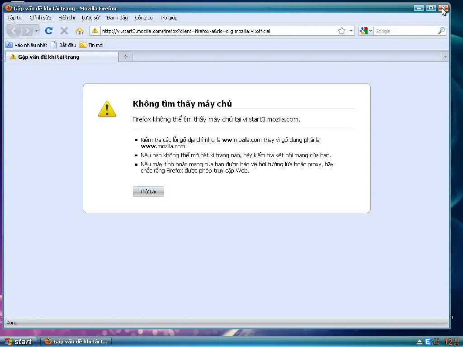This screenshot has width=463, height=347.
Task: Click the language E indicator in tray
Action: [428, 342]
